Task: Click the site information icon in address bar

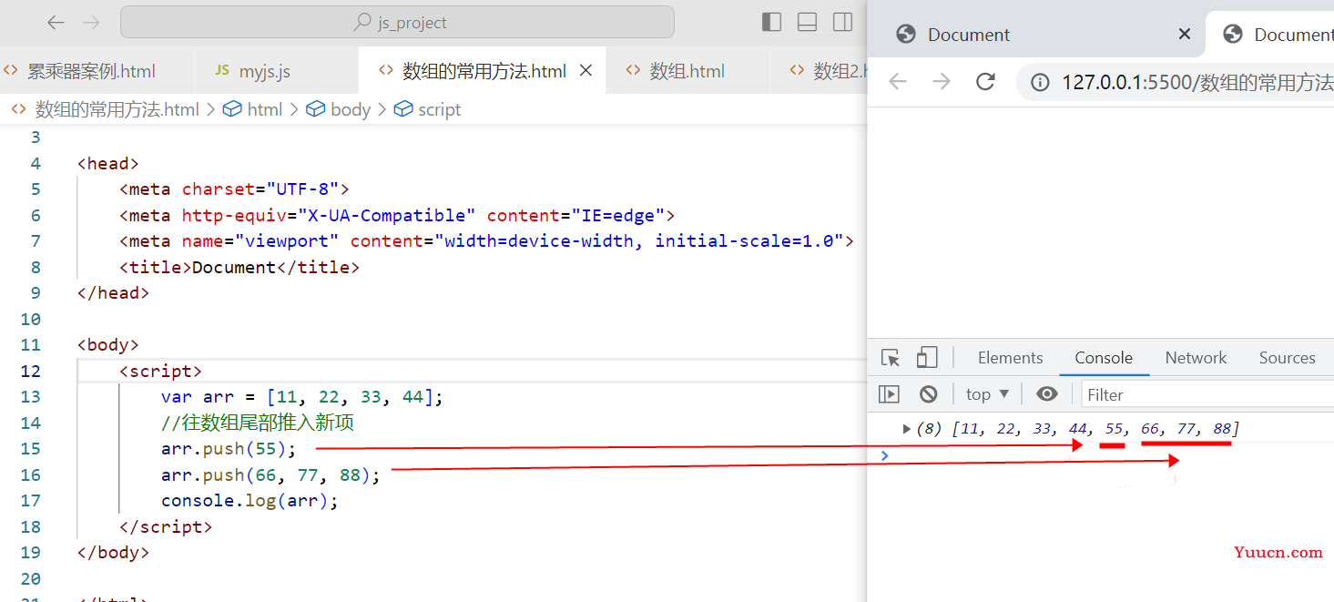Action: coord(1039,83)
